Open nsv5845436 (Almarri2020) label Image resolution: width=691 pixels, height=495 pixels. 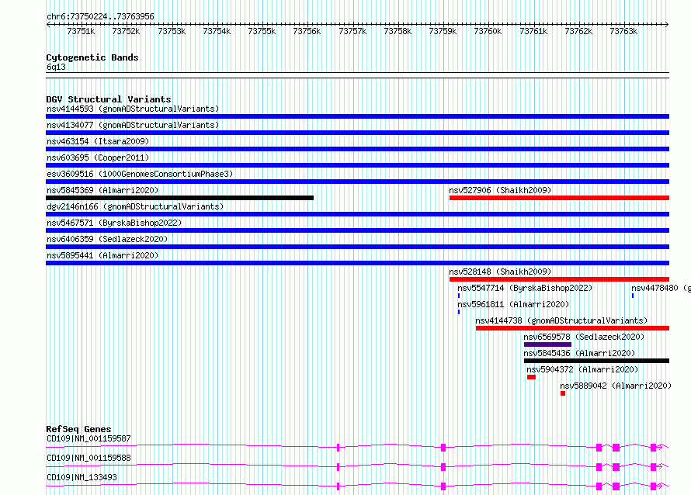pyautogui.click(x=579, y=353)
